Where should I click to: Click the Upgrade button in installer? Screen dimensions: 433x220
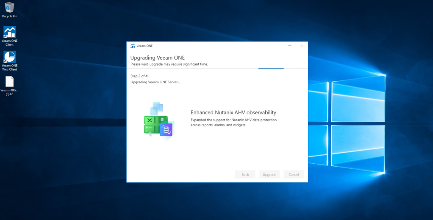point(269,174)
